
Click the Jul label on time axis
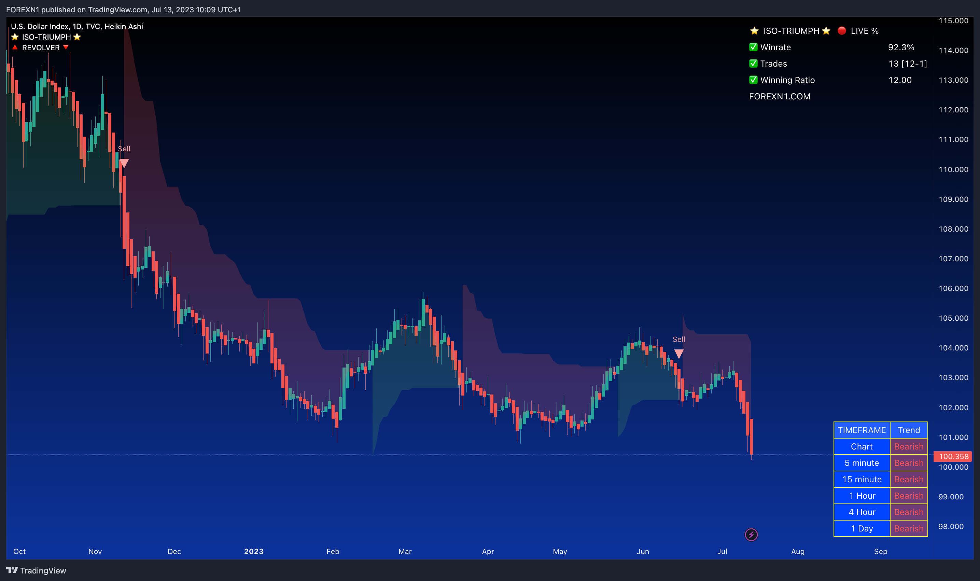(x=722, y=551)
